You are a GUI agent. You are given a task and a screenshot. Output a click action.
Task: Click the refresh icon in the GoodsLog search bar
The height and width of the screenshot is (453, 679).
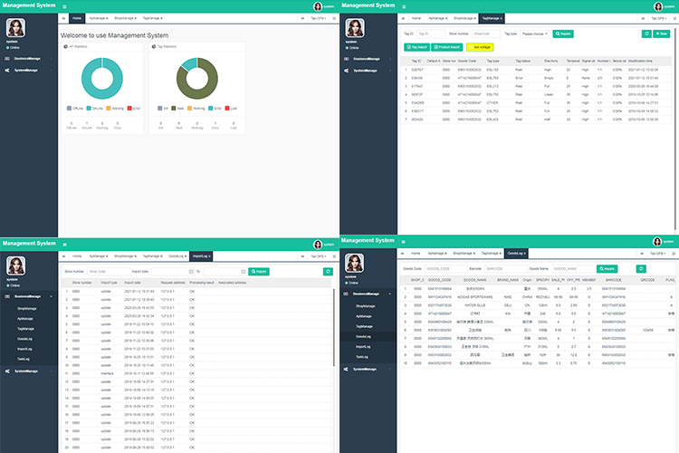641,269
